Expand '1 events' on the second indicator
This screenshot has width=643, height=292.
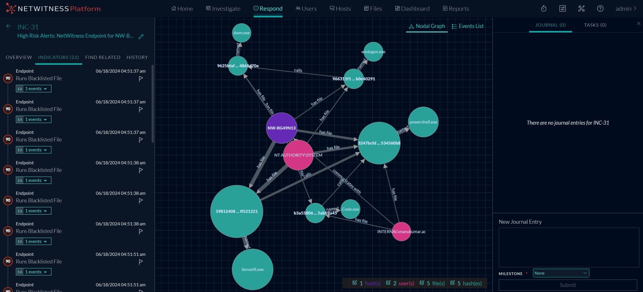pyautogui.click(x=33, y=119)
